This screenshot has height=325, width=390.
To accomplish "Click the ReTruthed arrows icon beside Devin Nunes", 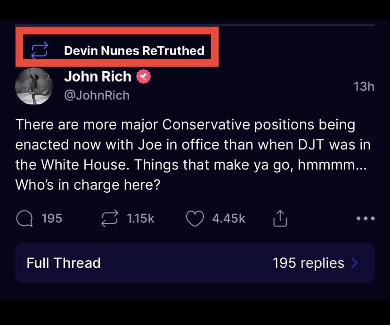I will 39,50.
